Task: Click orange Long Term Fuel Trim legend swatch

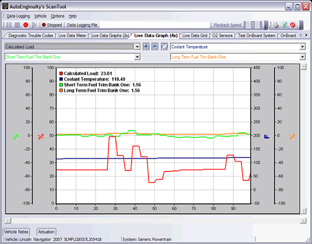Action: [61, 90]
